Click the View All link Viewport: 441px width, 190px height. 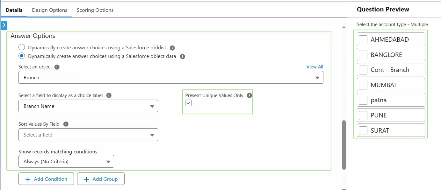[314, 67]
